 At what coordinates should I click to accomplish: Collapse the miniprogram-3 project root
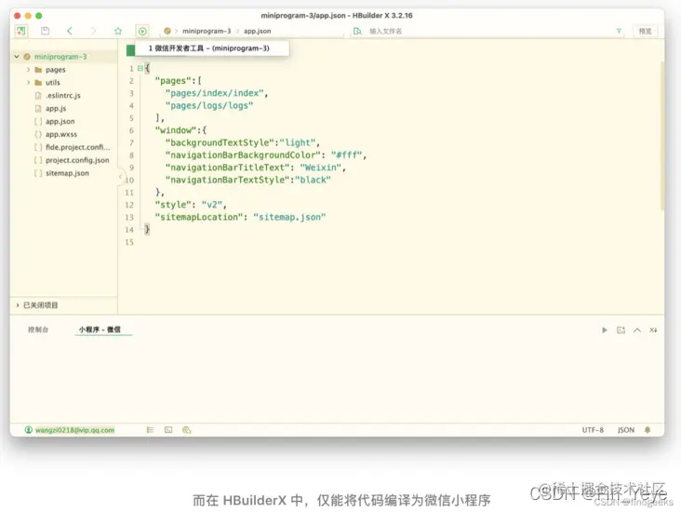(17, 57)
